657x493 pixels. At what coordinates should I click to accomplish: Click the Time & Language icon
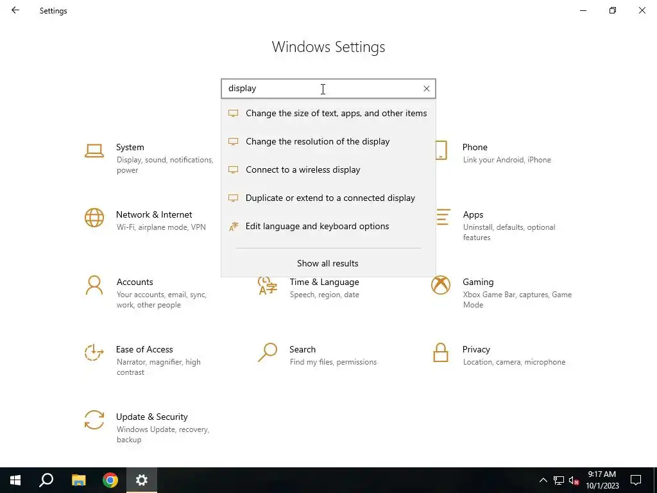(268, 286)
